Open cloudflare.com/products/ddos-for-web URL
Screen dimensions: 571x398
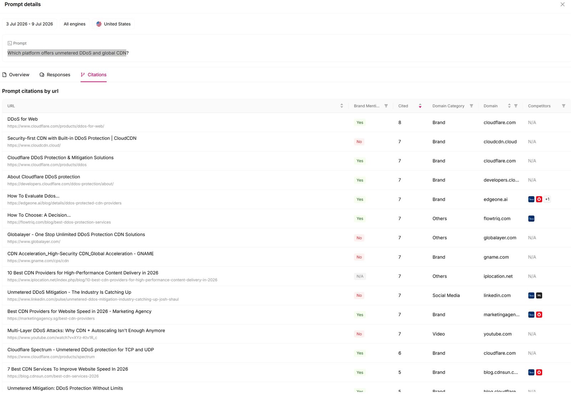56,126
